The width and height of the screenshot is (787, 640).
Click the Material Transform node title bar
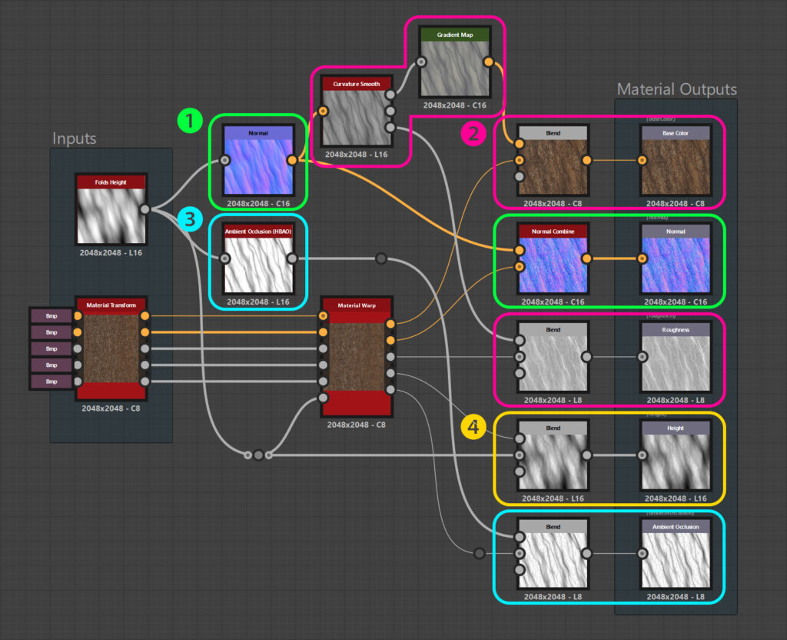click(x=111, y=305)
